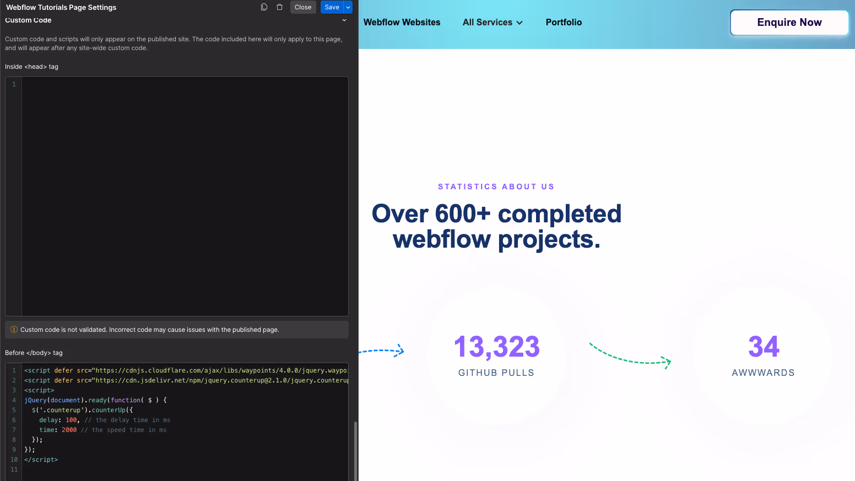Open the Portfolio nav link

tap(564, 23)
